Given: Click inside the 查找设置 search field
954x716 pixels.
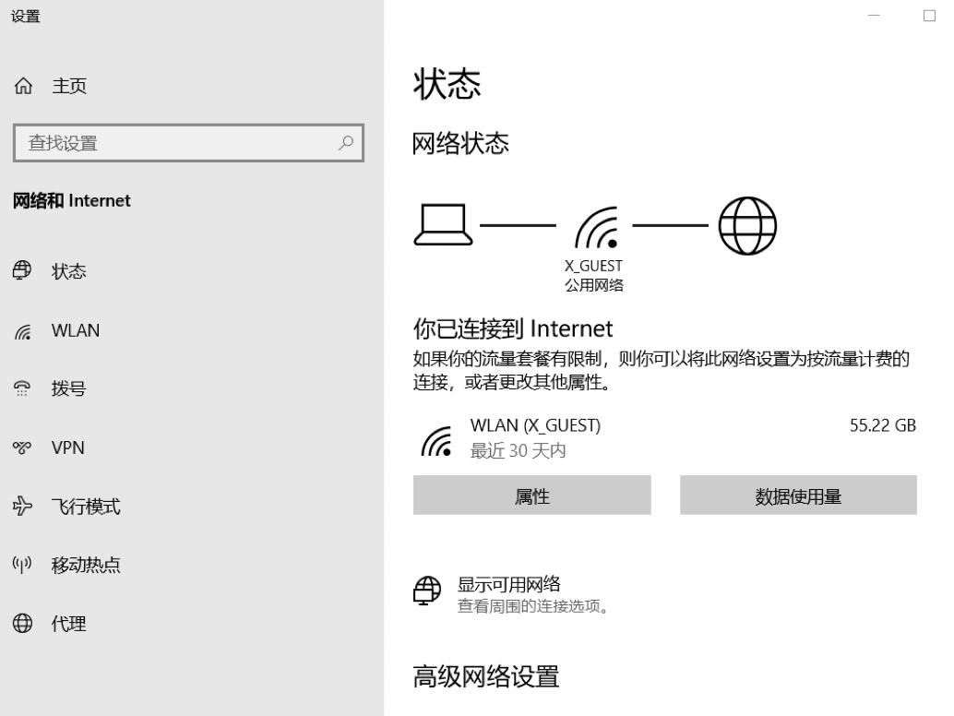Looking at the screenshot, I should (166, 143).
